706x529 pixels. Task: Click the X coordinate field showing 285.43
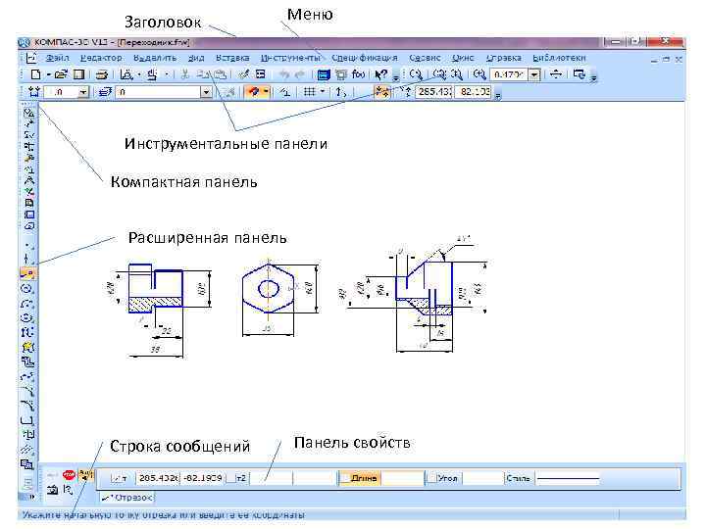[433, 92]
